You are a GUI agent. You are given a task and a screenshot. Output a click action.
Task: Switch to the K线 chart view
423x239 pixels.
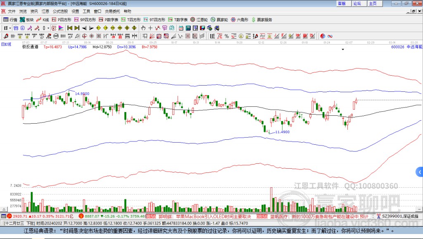click(43, 20)
